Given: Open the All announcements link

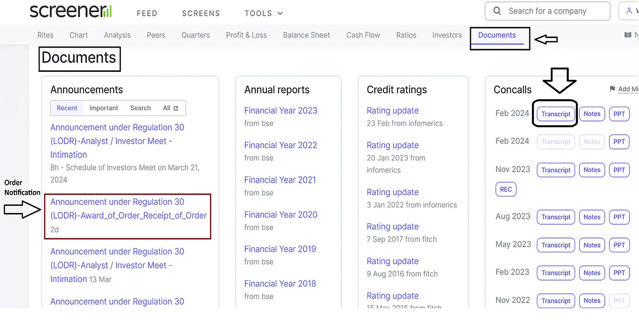Looking at the screenshot, I should coord(171,108).
